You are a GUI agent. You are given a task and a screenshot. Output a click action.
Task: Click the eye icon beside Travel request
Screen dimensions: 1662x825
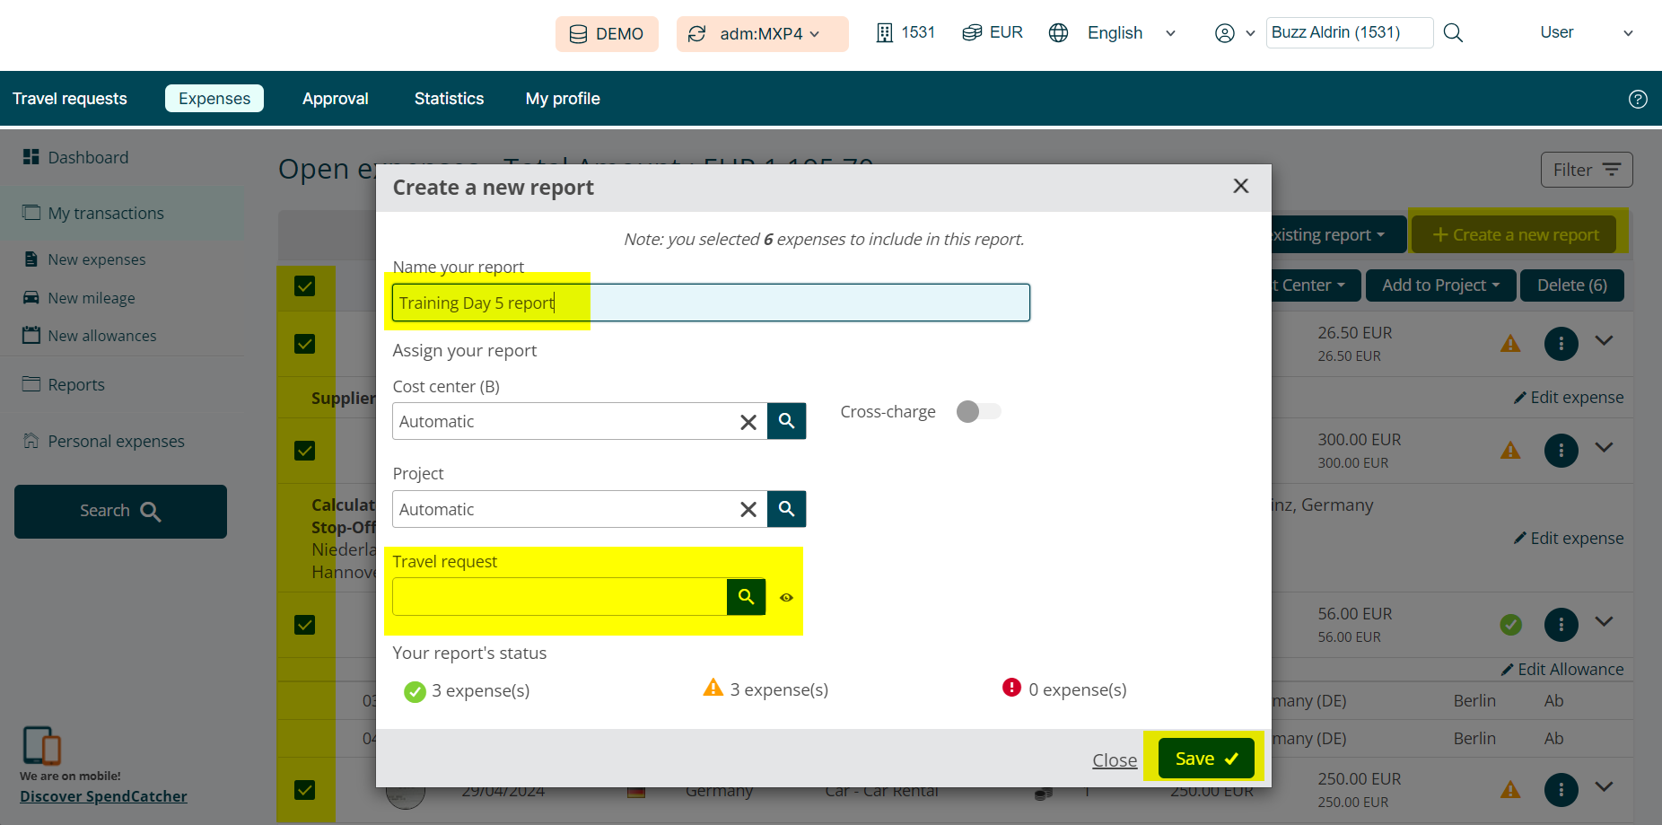(x=786, y=598)
